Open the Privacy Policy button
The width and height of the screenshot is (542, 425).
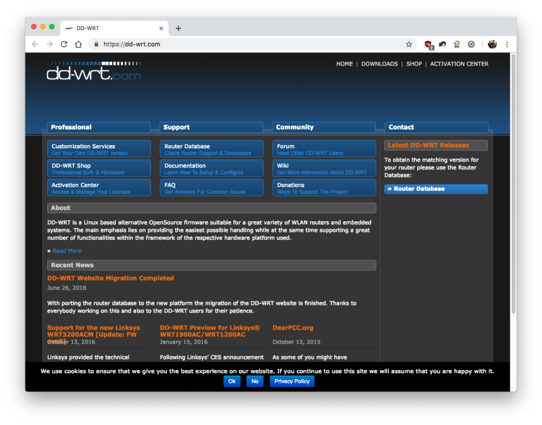click(292, 381)
